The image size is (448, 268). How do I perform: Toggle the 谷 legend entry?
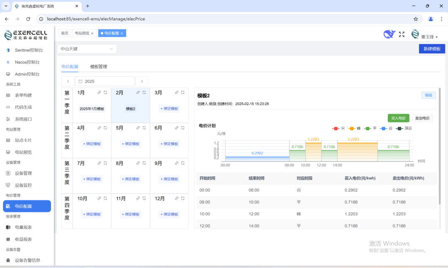click(386, 129)
